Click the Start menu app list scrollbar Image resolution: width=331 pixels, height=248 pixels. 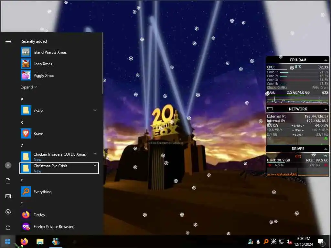click(x=102, y=63)
